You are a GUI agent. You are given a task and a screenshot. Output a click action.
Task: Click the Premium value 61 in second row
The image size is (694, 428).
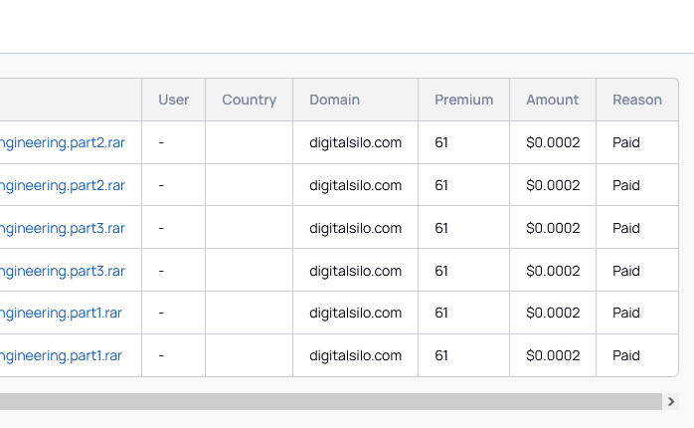pos(441,185)
